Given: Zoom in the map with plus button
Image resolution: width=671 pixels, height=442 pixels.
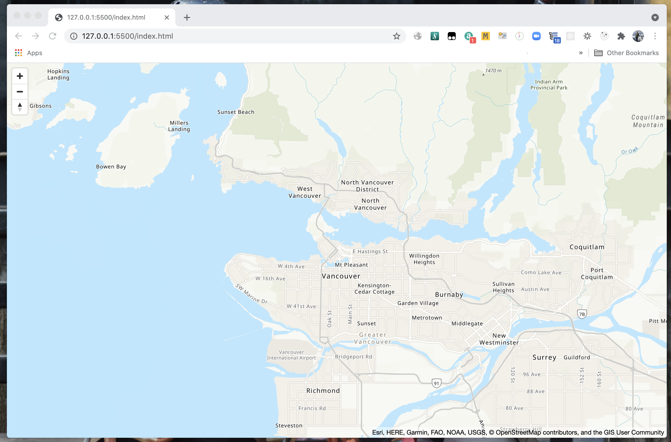Looking at the screenshot, I should point(20,76).
